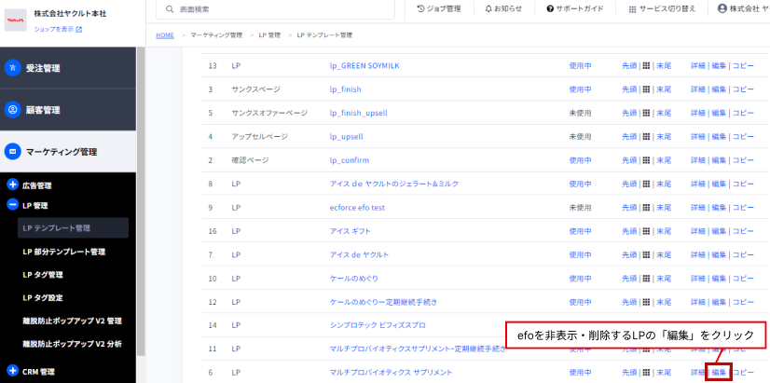Click 未使用 status for lp_finish_upsell row
Image resolution: width=770 pixels, height=383 pixels.
pos(580,113)
